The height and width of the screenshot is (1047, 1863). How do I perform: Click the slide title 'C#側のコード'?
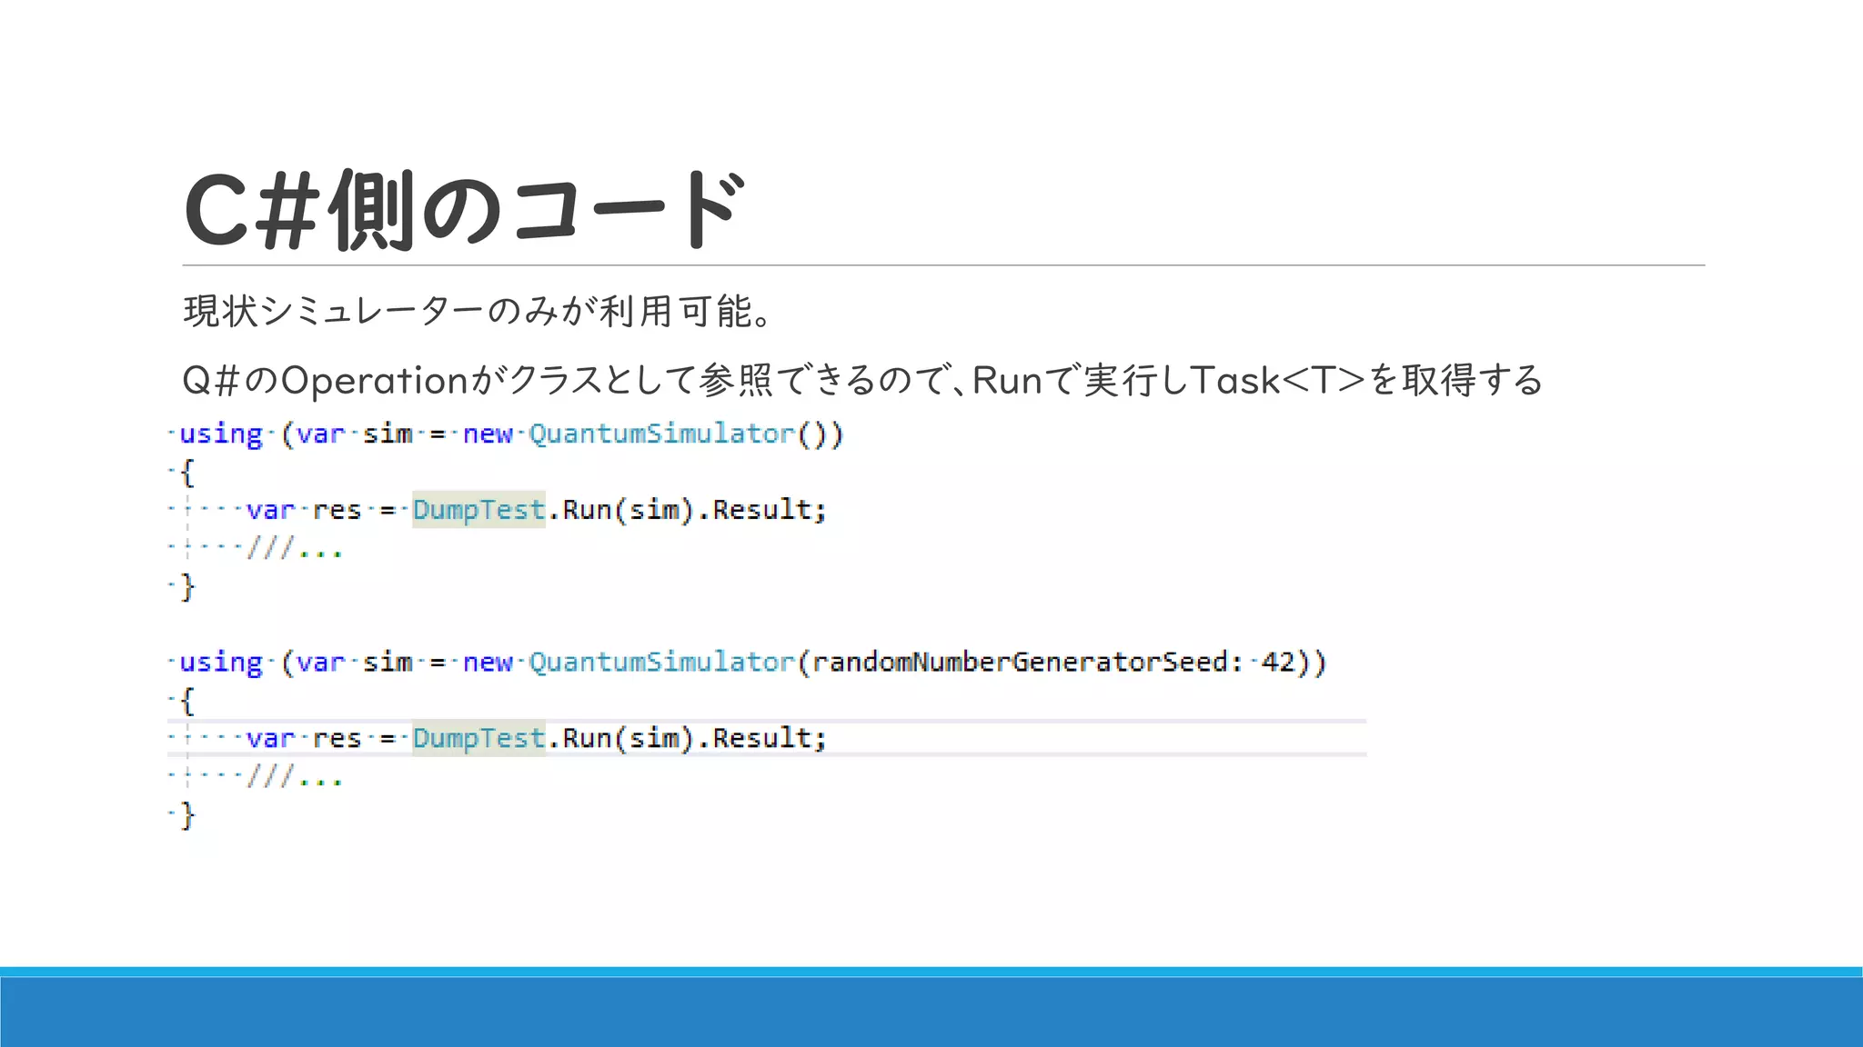point(464,210)
